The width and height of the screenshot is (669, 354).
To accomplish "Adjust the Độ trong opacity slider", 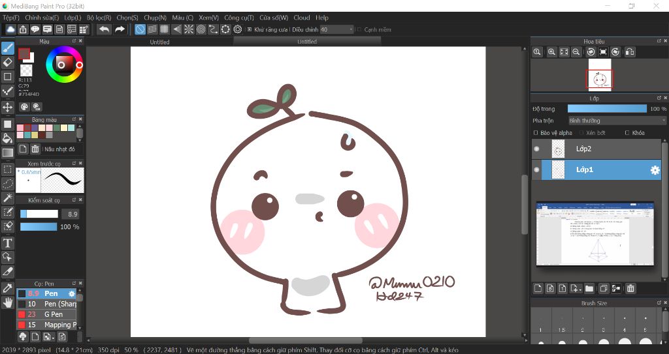I will tap(607, 109).
